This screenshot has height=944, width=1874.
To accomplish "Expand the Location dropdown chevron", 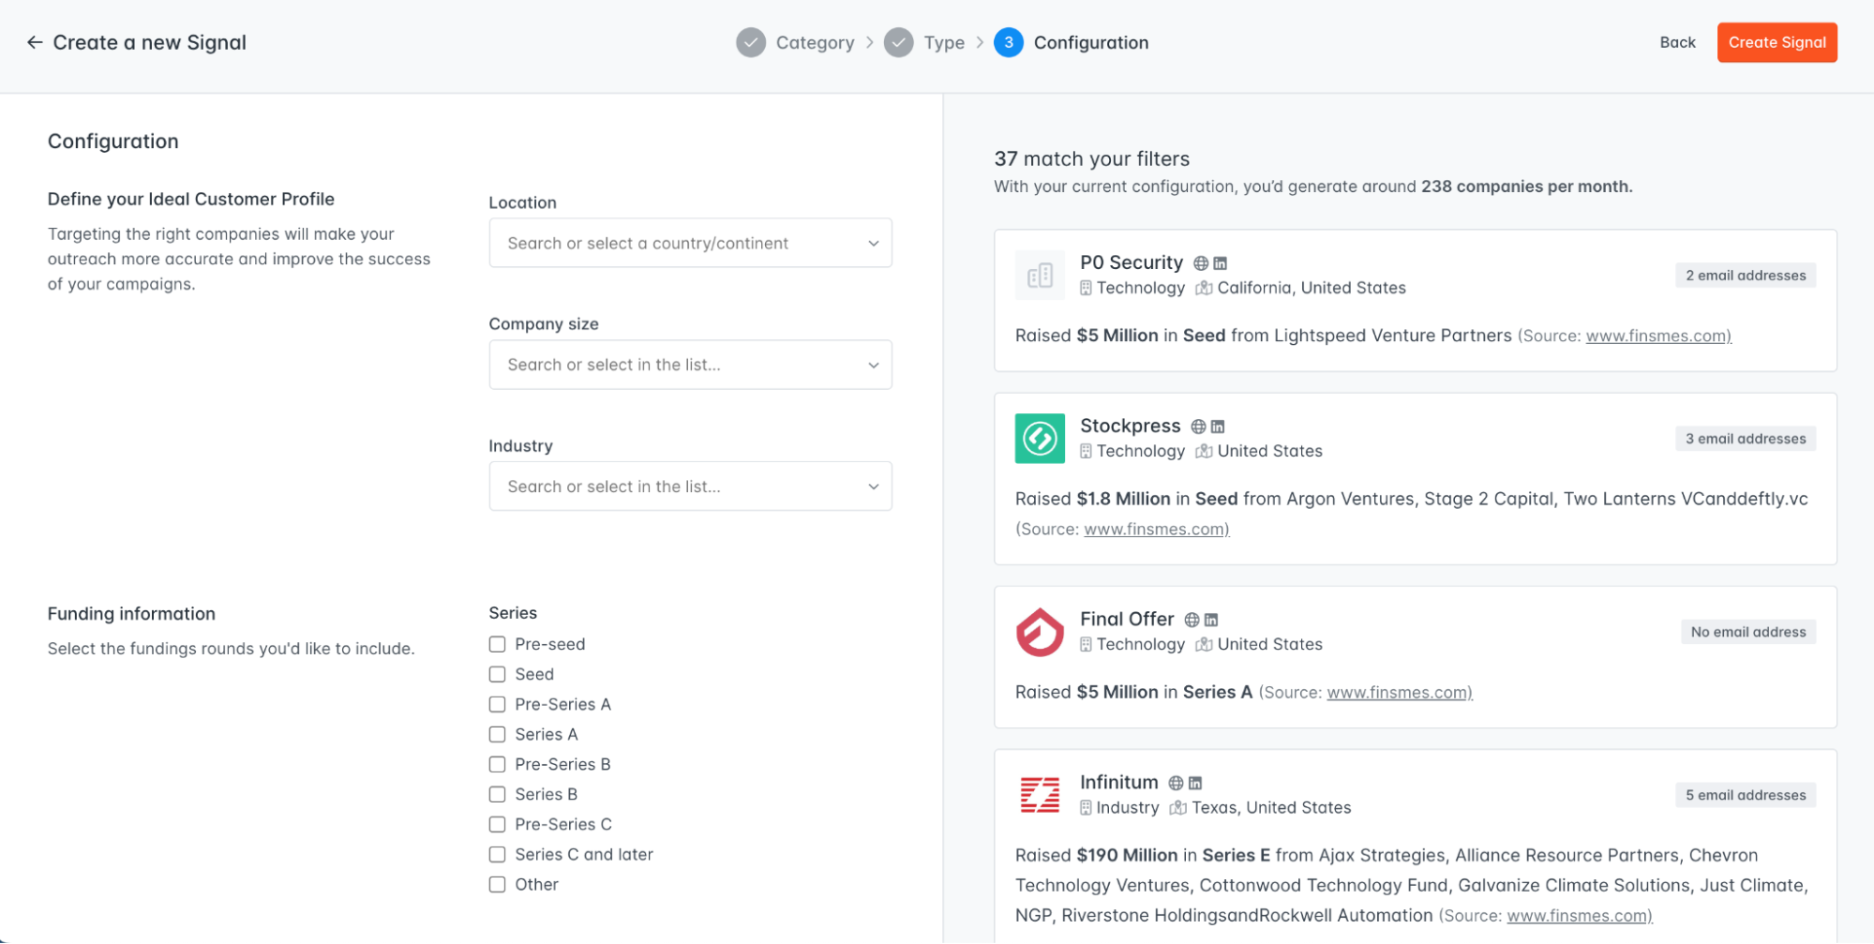I will click(x=873, y=244).
